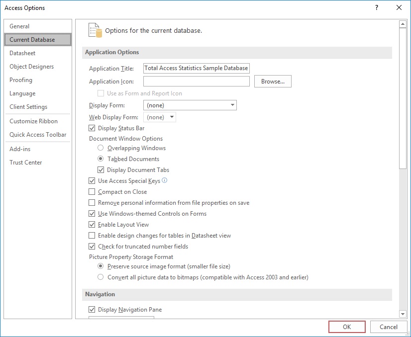Open the Display Form dropdown
This screenshot has height=337, width=411.
click(190, 105)
